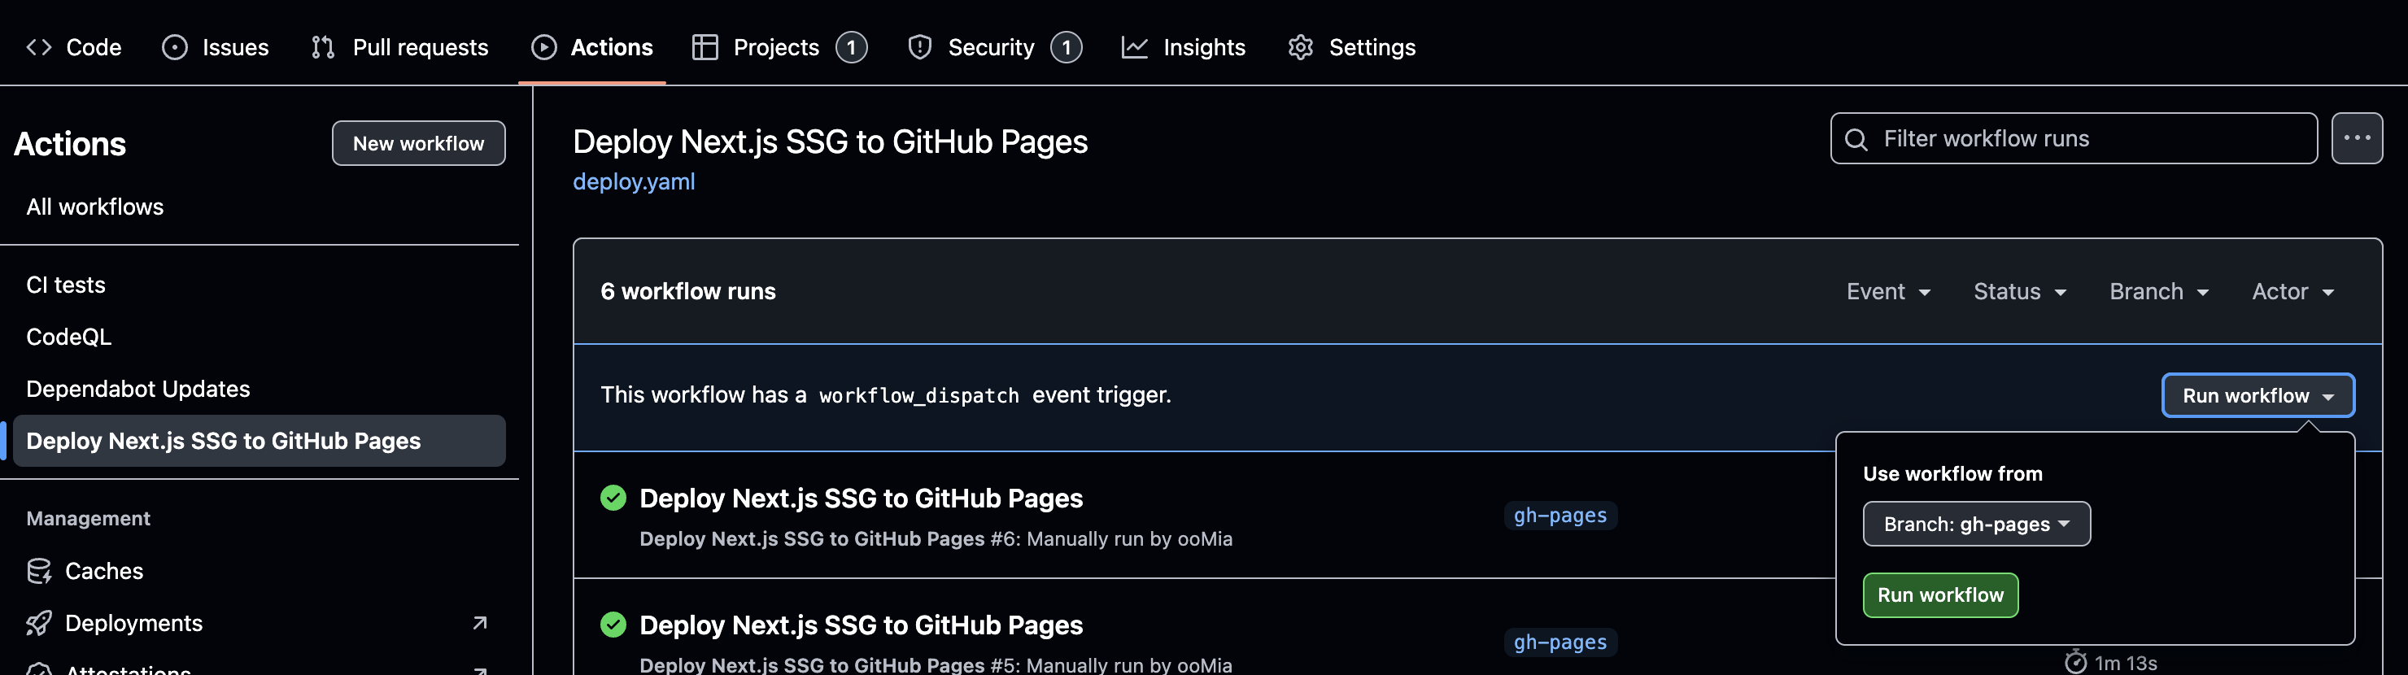Click gh-pages branch label of run #5

(1560, 642)
